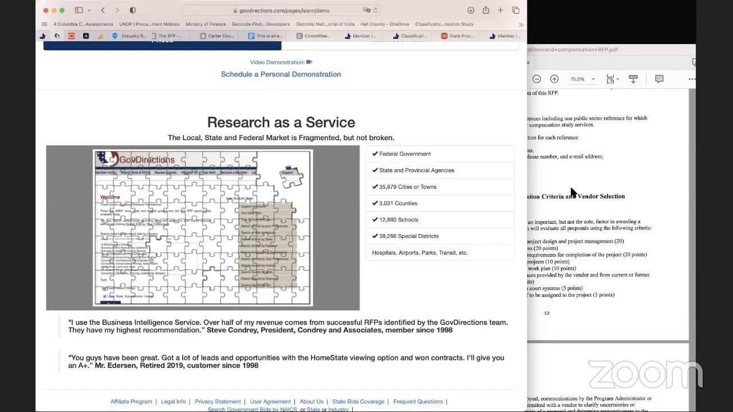Open the 'Ministry of Finance' bookmark

(x=206, y=24)
